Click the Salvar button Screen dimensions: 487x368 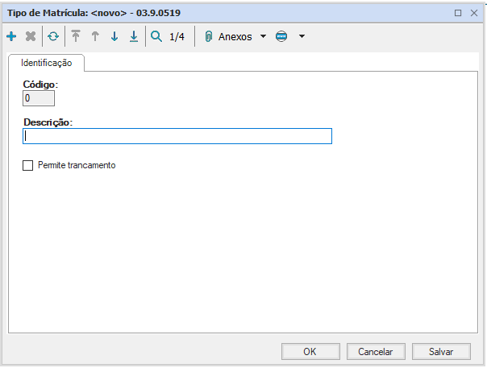tap(441, 352)
